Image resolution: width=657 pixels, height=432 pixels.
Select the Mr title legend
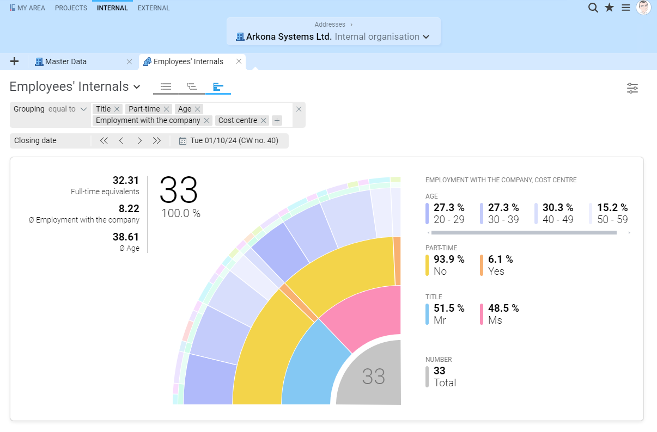click(445, 314)
